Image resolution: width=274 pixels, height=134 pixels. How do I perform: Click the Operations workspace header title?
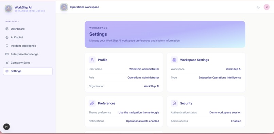pos(85,7)
